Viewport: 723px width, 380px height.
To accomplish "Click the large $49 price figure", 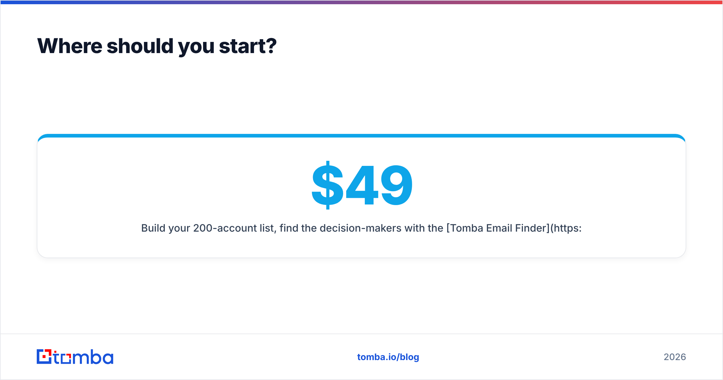I will (x=362, y=185).
